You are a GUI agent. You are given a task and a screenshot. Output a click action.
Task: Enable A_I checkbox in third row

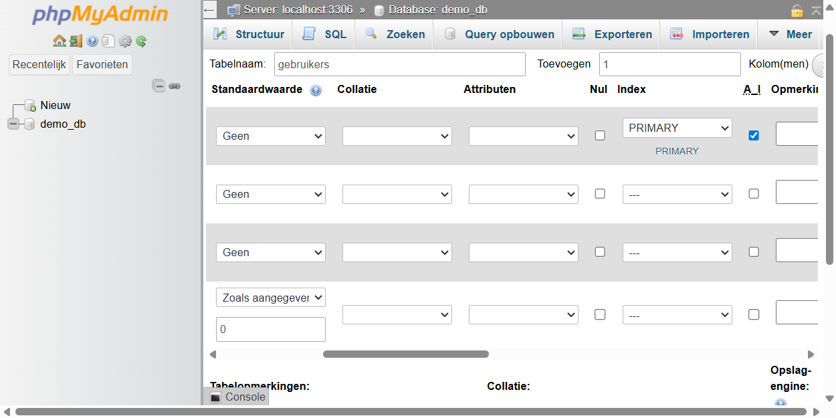(x=754, y=252)
